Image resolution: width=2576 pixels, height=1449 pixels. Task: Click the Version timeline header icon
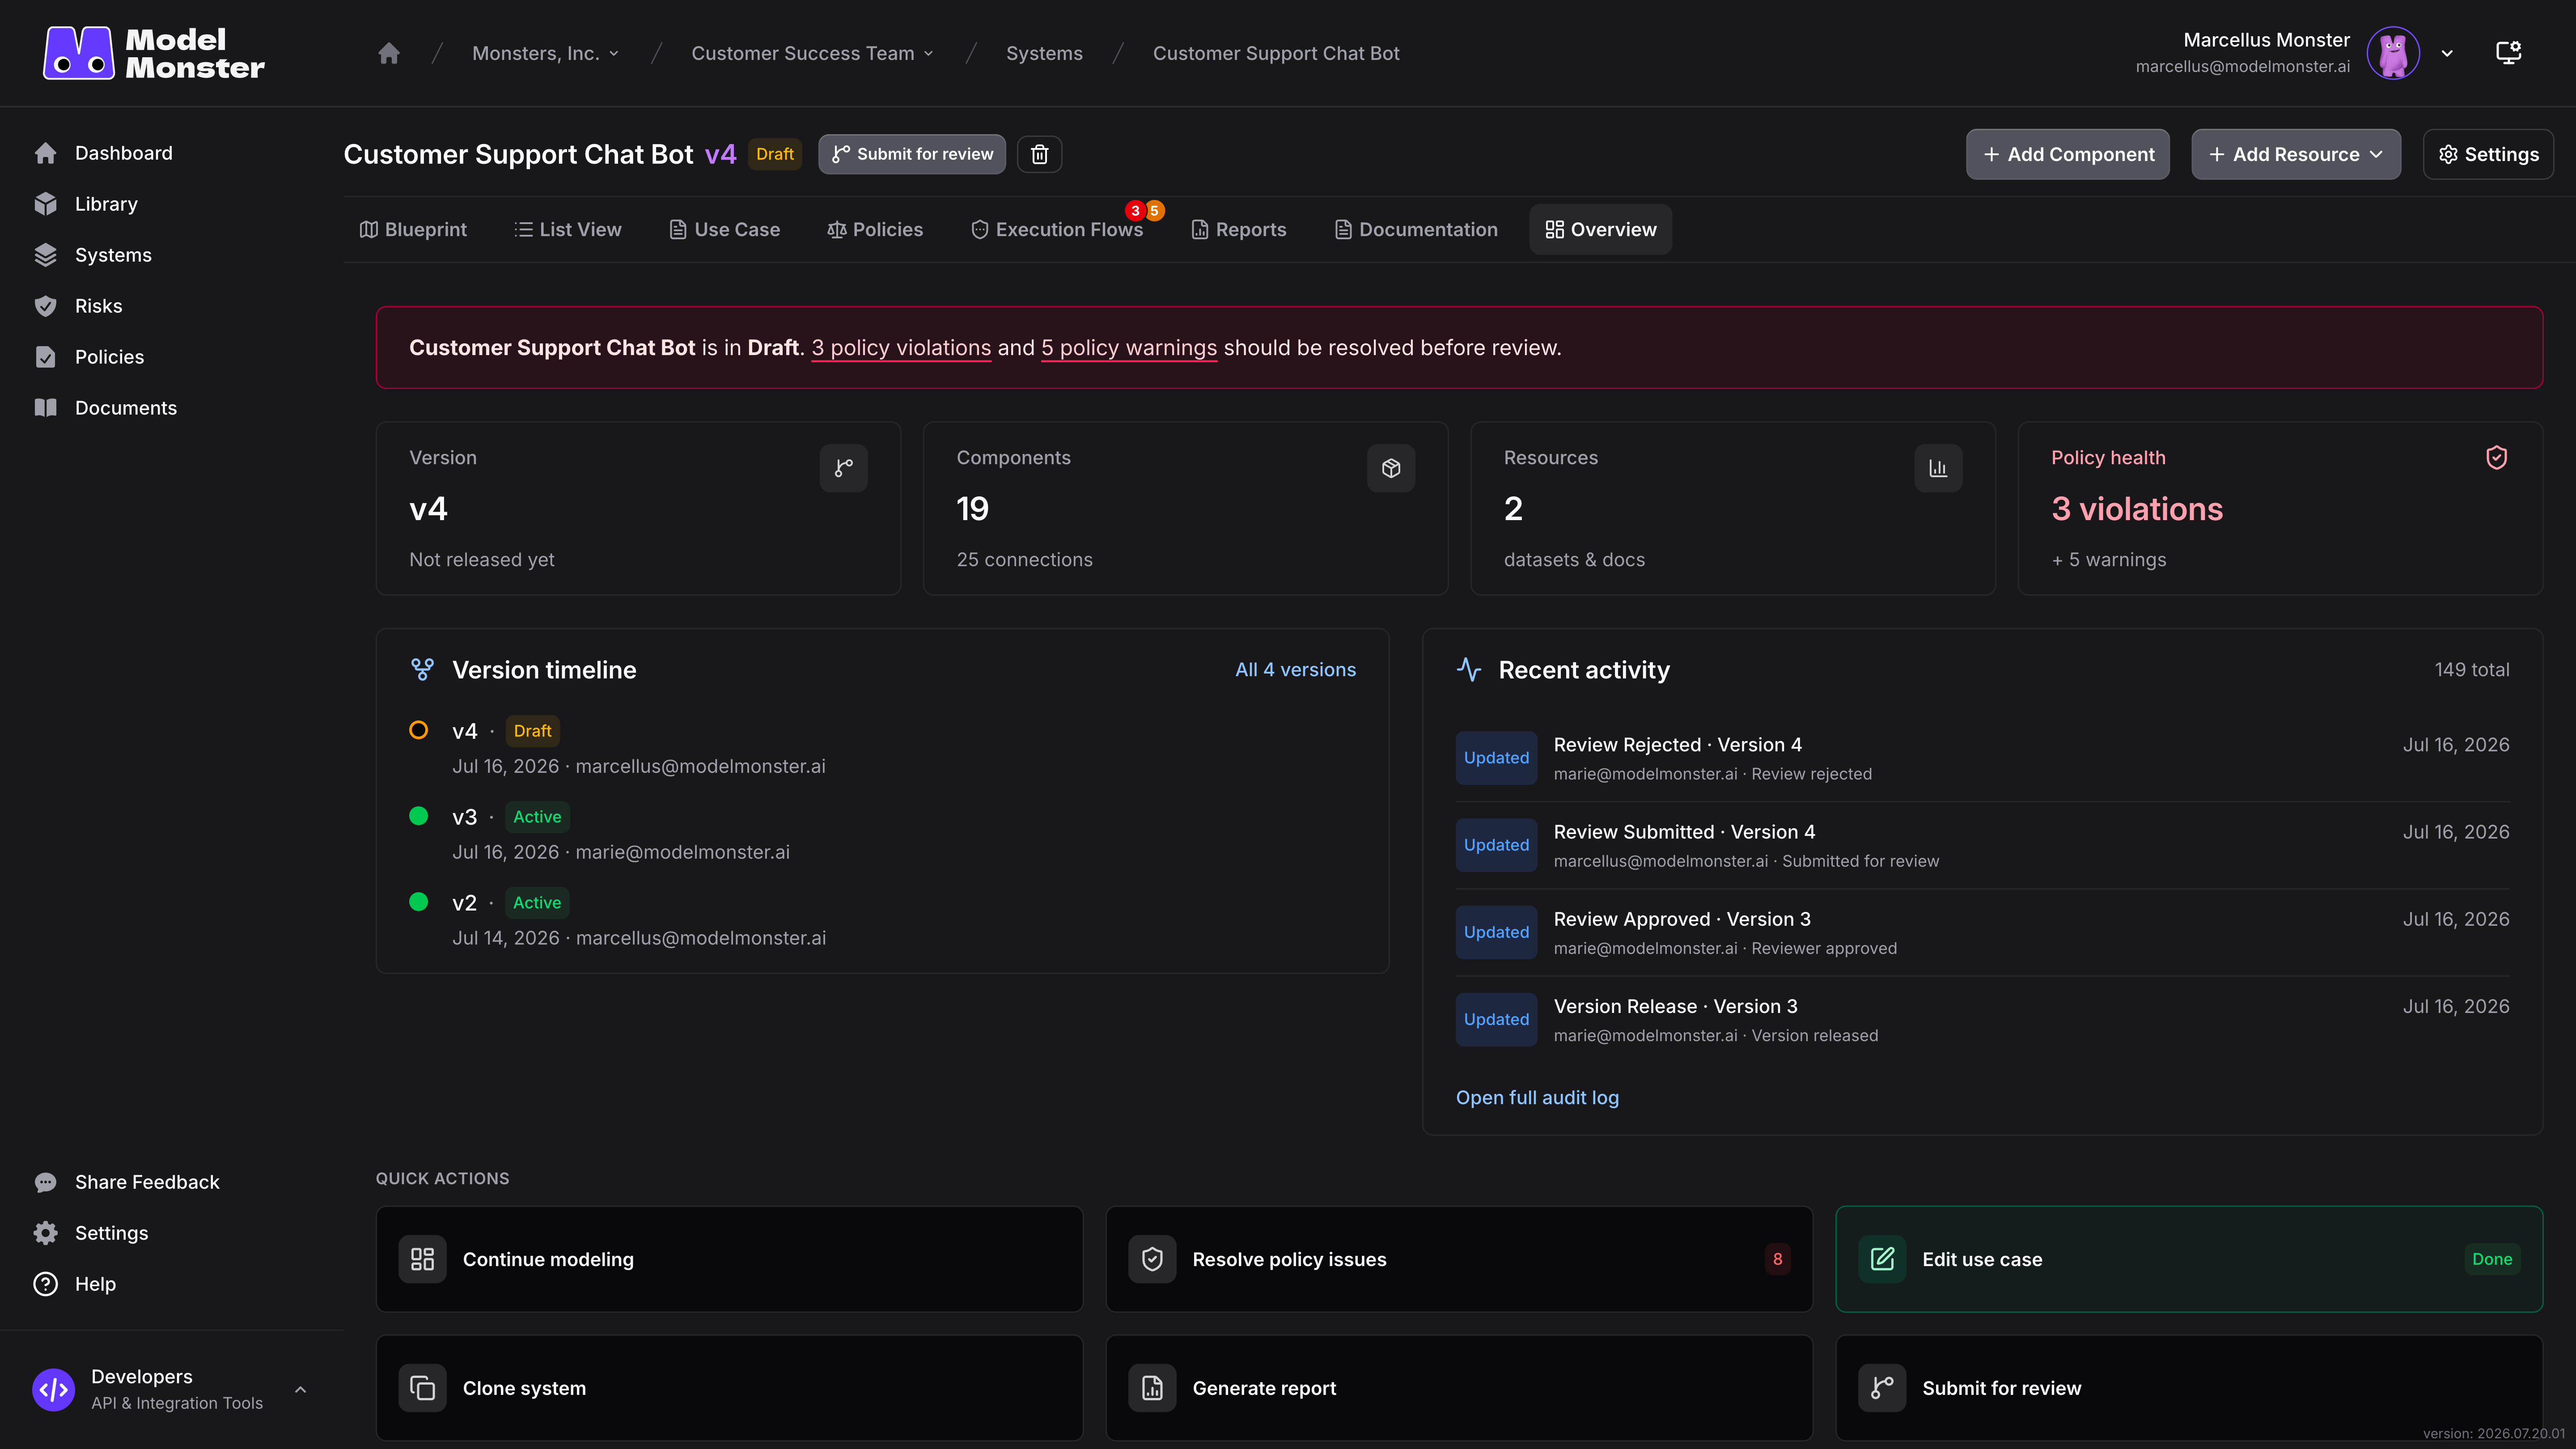422,670
